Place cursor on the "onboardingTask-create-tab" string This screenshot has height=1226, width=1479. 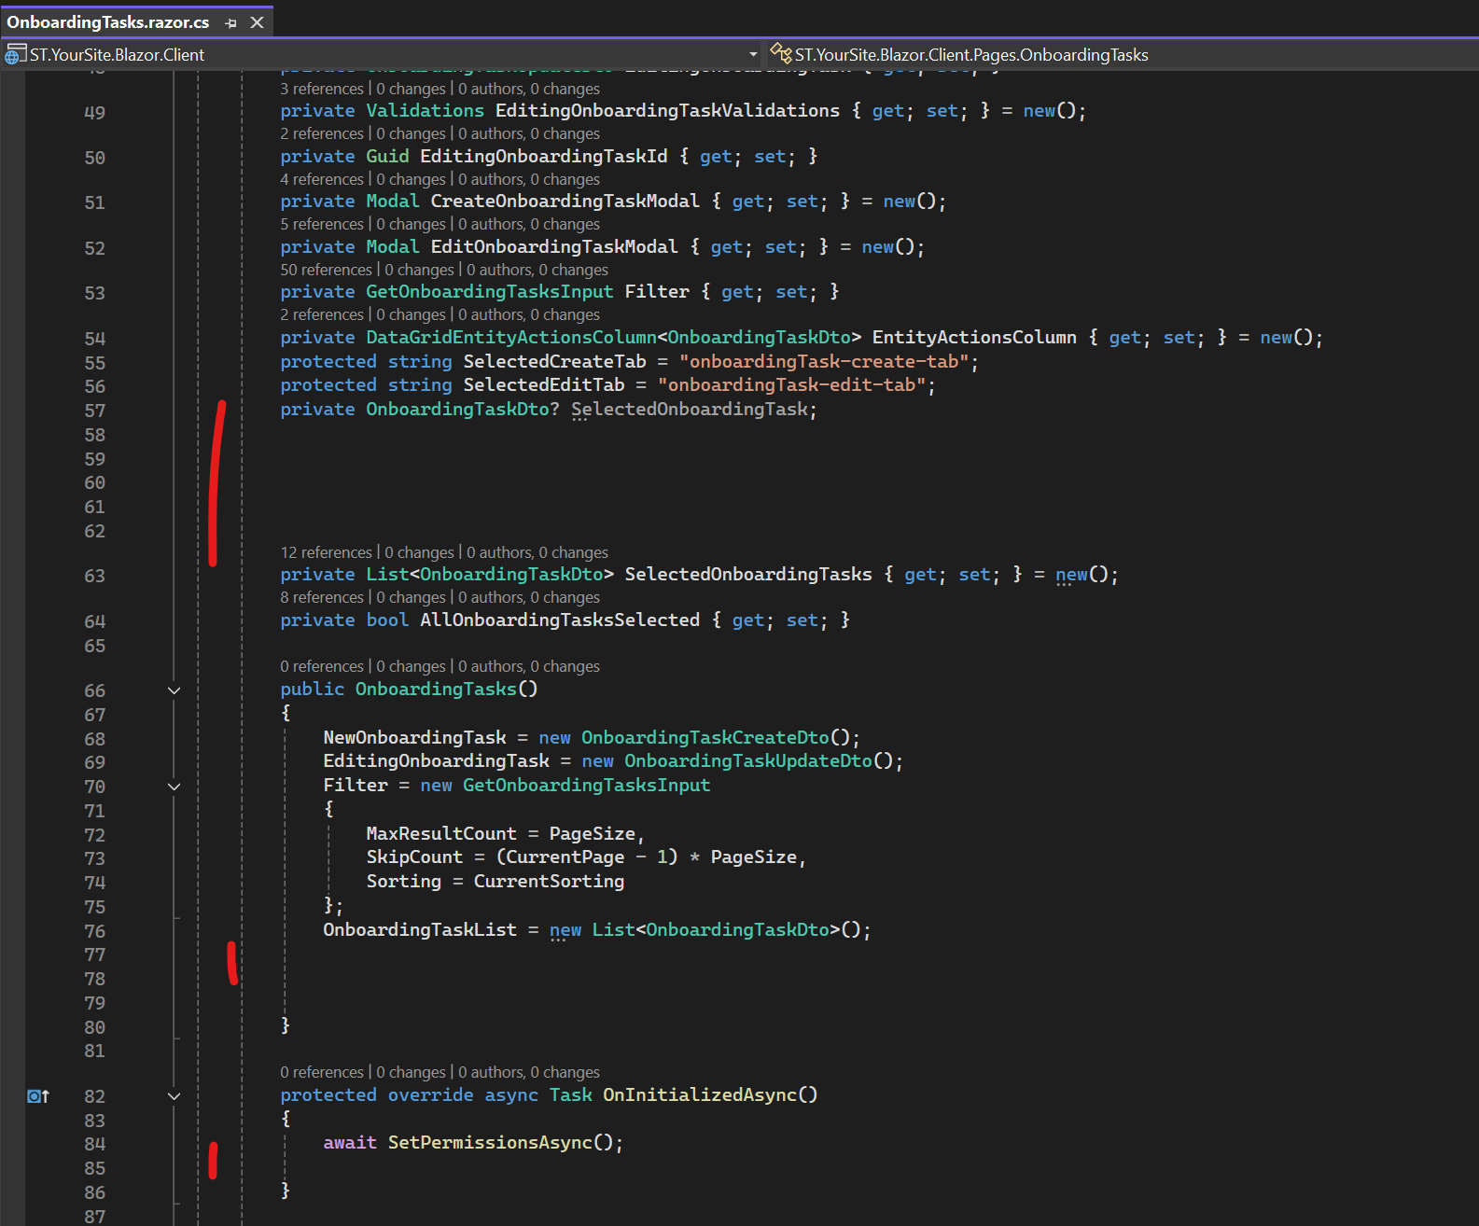click(x=823, y=361)
